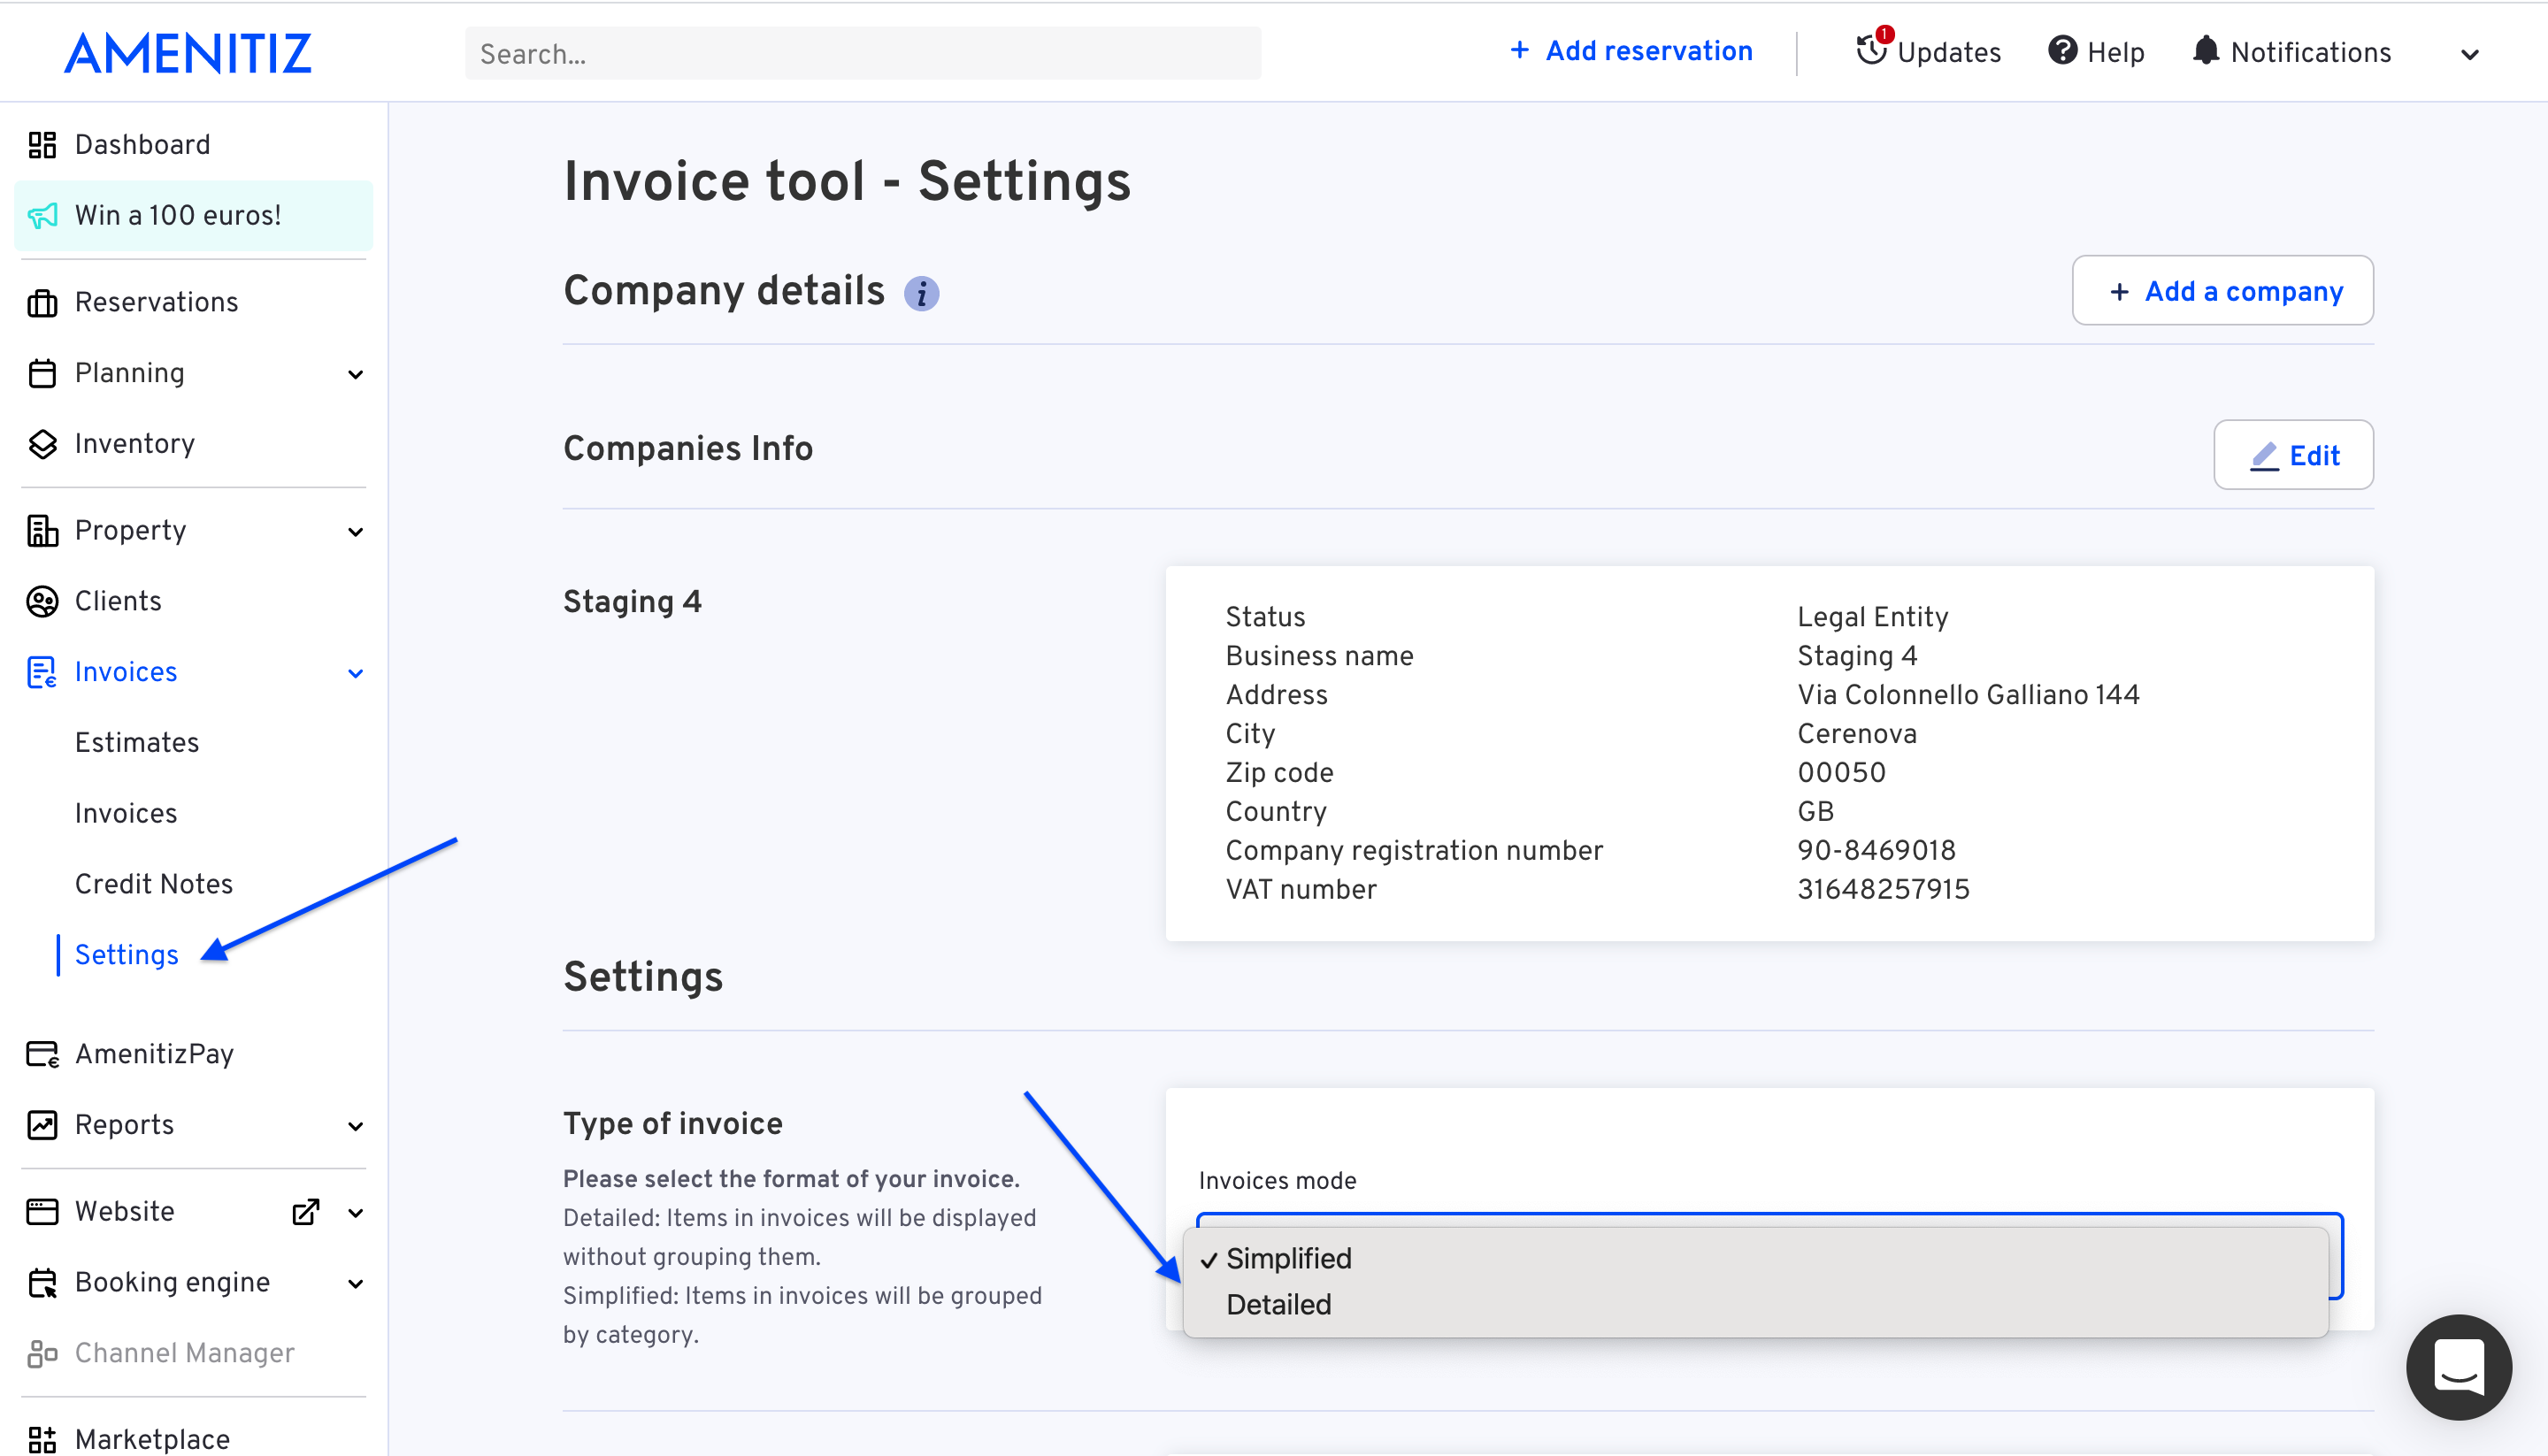2548x1456 pixels.
Task: Expand the Planning submenu chevron
Action: (x=355, y=374)
